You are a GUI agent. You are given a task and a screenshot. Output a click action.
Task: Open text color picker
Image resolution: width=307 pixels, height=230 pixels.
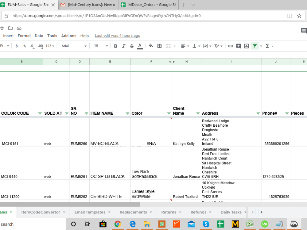pos(140,46)
